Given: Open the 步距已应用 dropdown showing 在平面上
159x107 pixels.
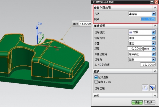Looking at the screenshot, I should (142, 54).
